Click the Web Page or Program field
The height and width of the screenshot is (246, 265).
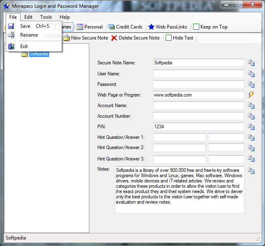pyautogui.click(x=198, y=95)
